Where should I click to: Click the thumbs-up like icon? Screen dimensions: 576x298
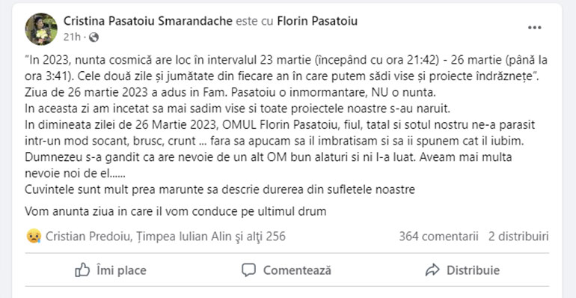tap(82, 270)
